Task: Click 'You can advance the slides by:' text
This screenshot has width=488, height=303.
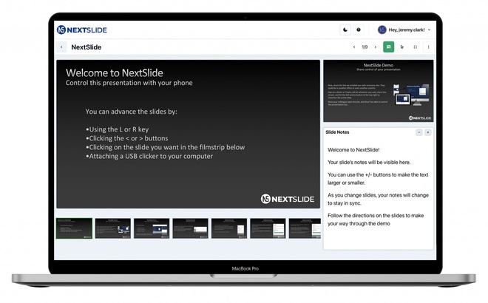Action: pyautogui.click(x=132, y=112)
